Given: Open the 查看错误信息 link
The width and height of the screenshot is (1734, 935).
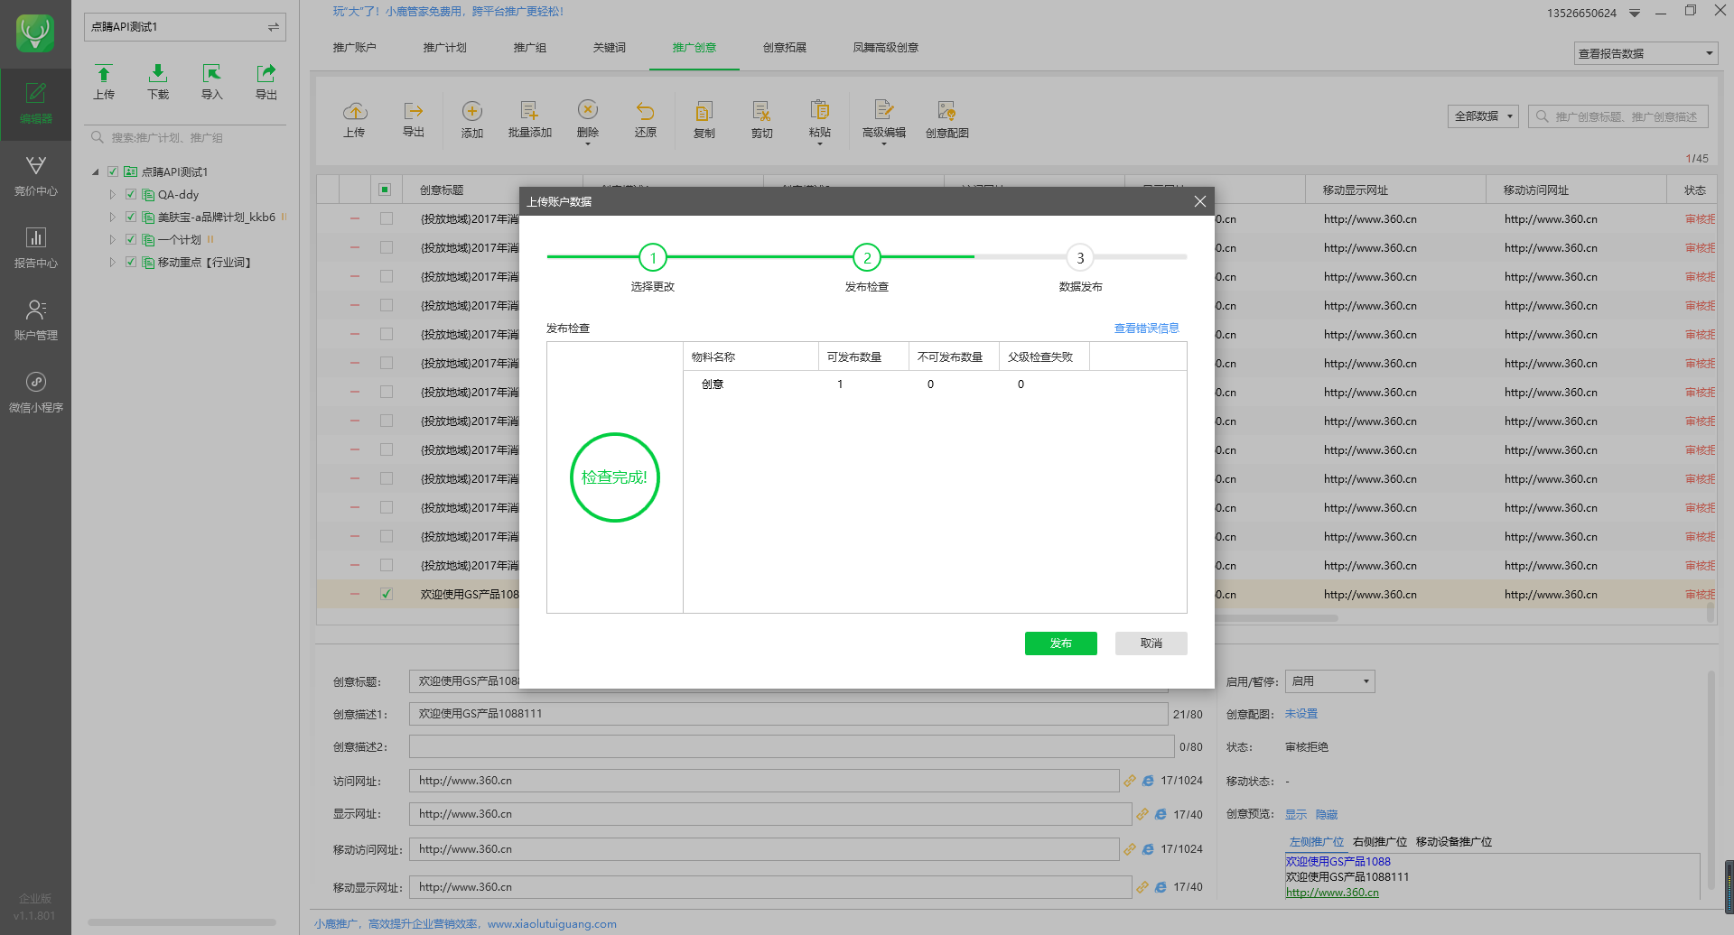Looking at the screenshot, I should point(1146,329).
